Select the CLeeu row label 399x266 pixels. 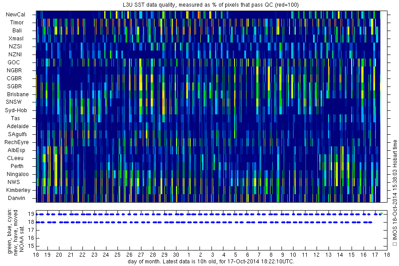[15, 158]
